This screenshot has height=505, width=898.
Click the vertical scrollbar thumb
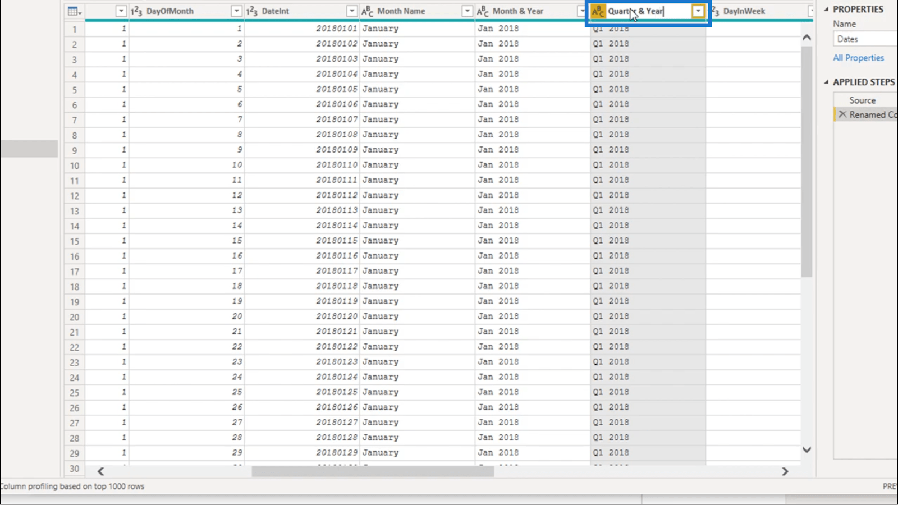click(807, 162)
